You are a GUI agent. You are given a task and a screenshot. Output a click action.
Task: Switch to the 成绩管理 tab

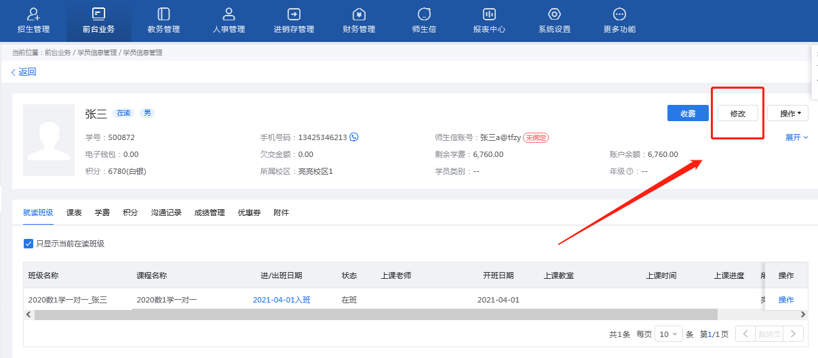(210, 212)
